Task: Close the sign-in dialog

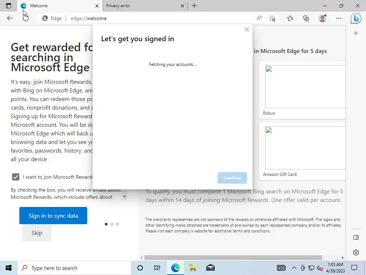Action: click(x=247, y=29)
